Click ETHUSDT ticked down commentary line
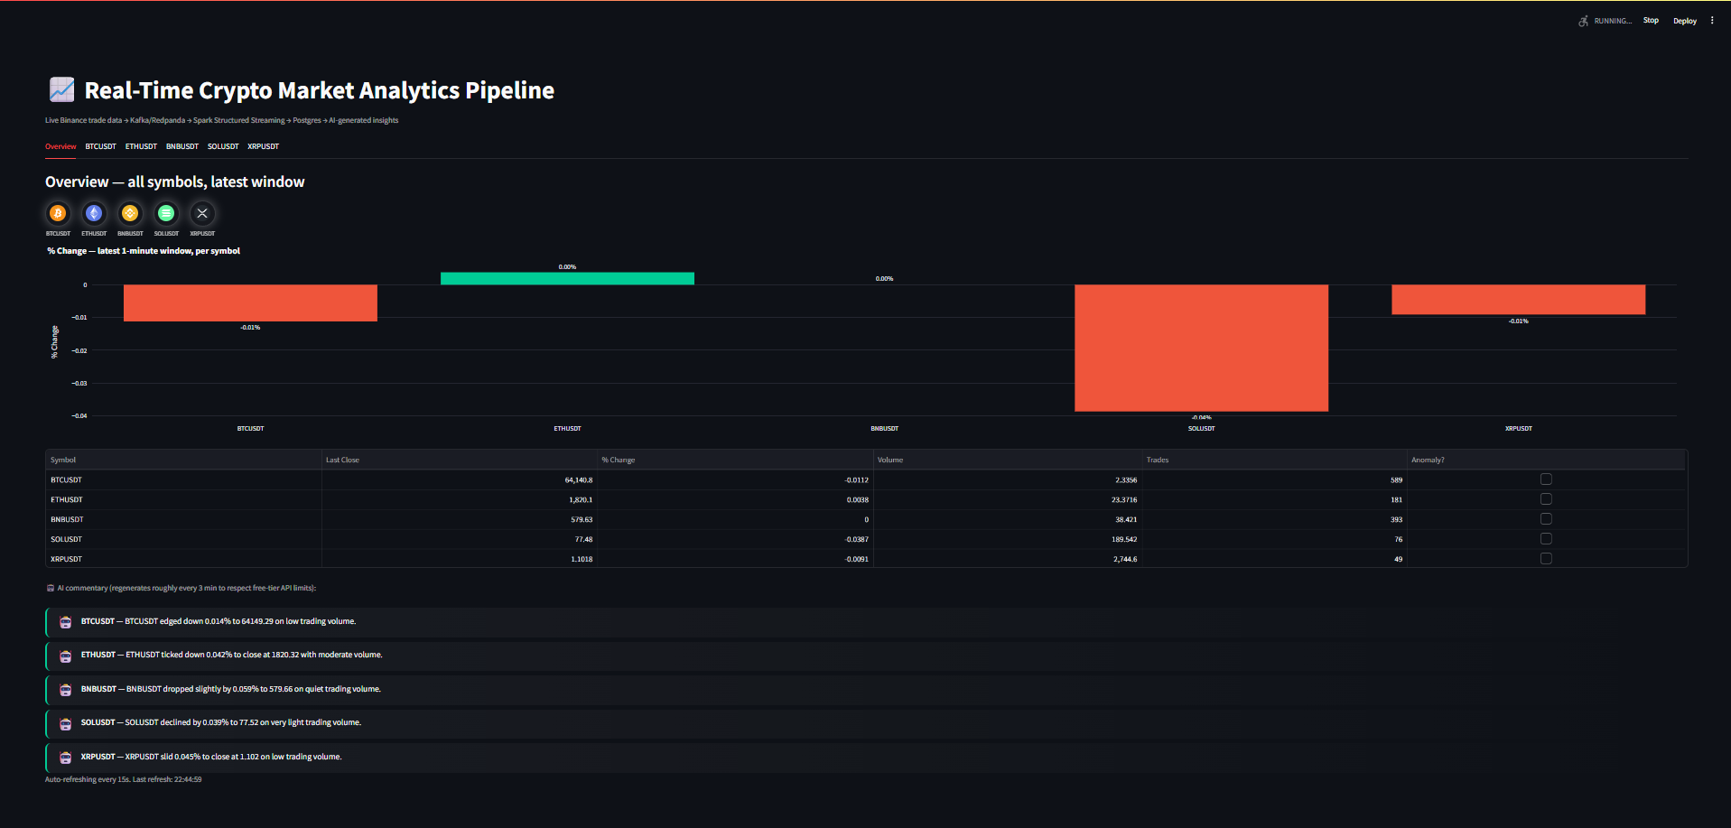Screen dimensions: 1731x828 [x=231, y=655]
